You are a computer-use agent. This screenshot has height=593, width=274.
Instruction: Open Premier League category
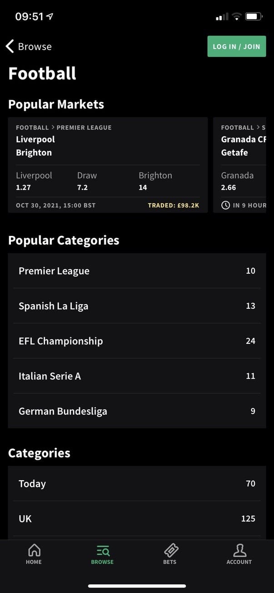pyautogui.click(x=136, y=271)
